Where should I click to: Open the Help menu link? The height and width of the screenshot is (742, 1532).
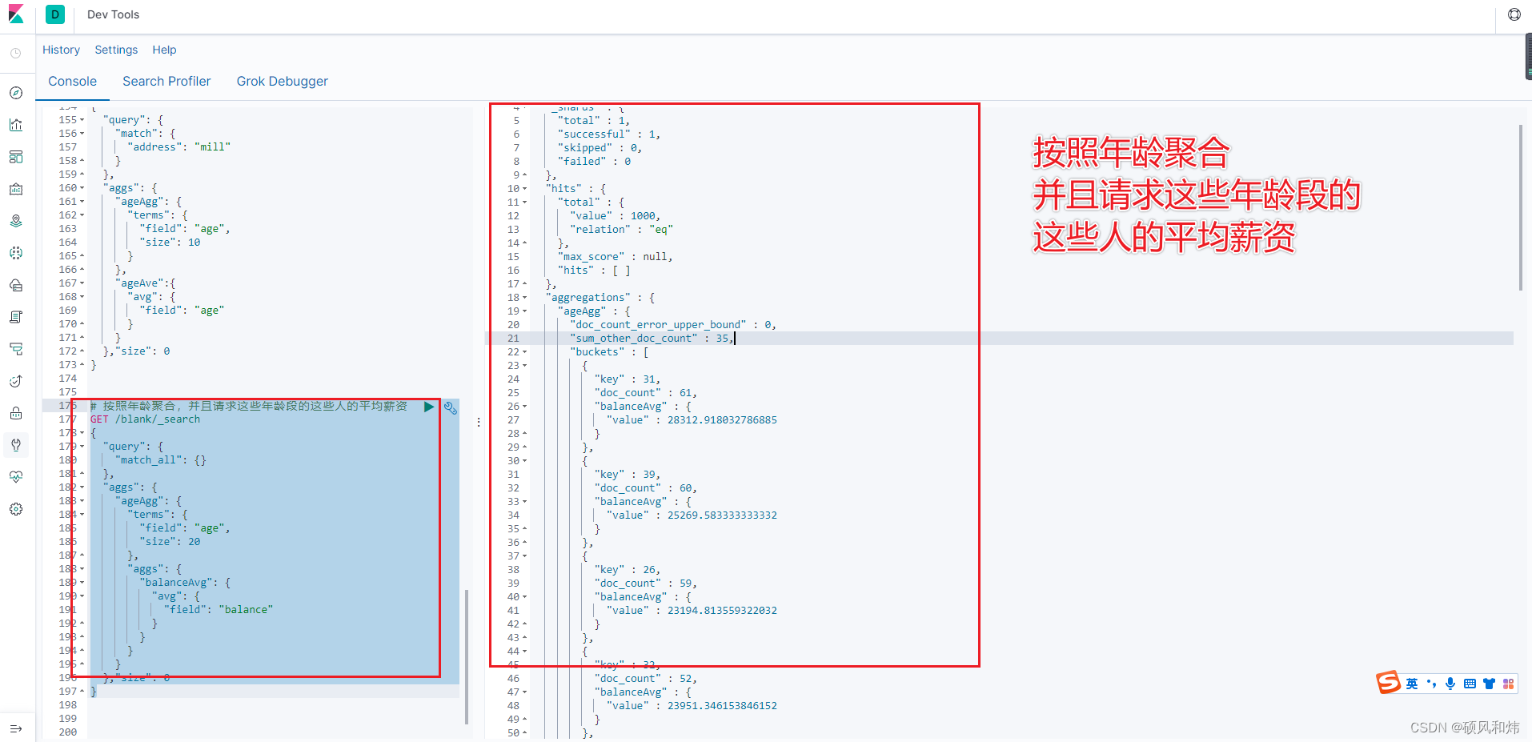coord(164,50)
